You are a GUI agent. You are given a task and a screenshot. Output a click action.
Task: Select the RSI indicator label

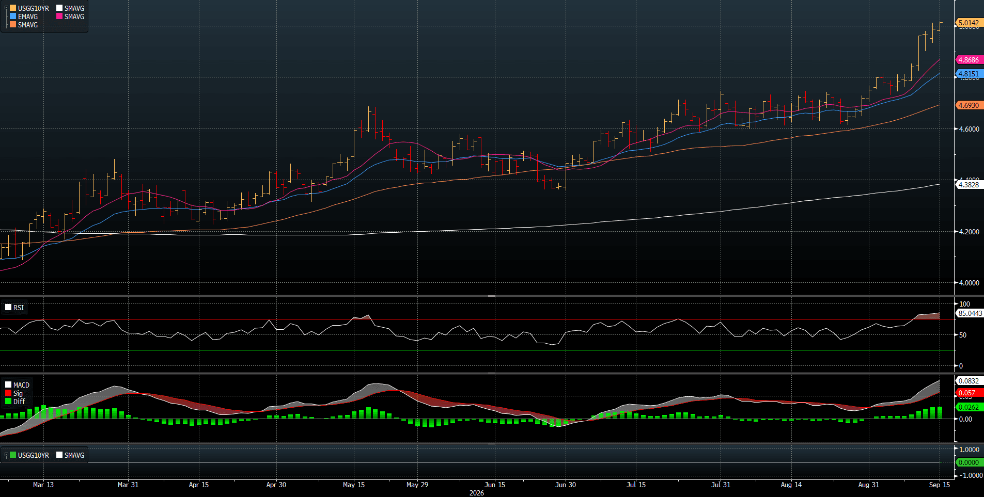[x=19, y=308]
